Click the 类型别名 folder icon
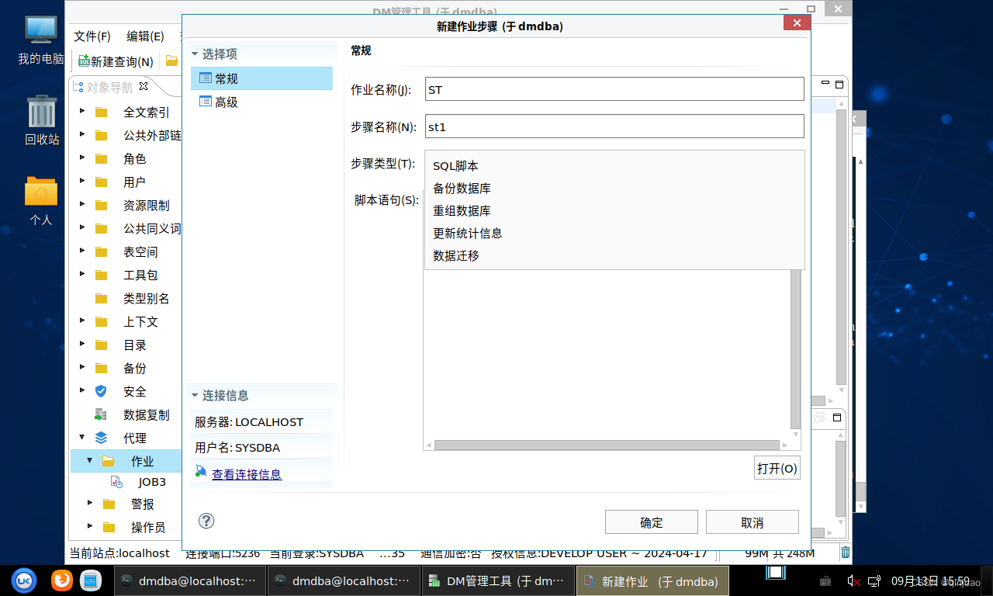 102,299
